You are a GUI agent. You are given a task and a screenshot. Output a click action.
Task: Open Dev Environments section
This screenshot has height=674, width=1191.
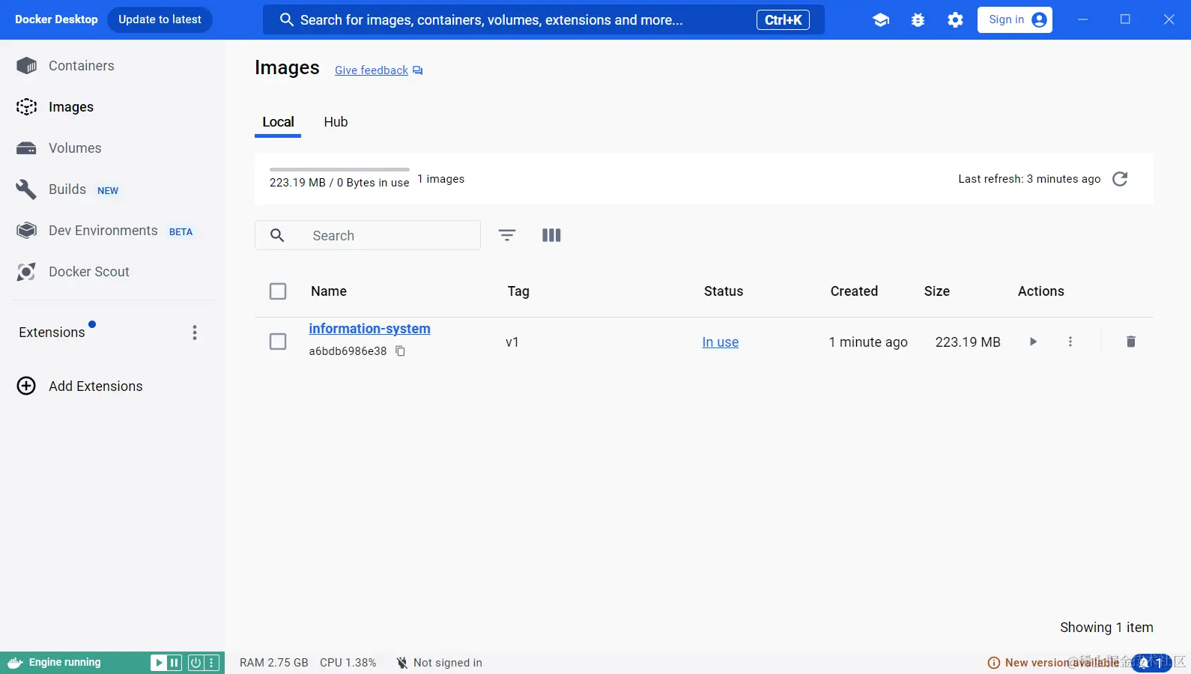coord(103,231)
